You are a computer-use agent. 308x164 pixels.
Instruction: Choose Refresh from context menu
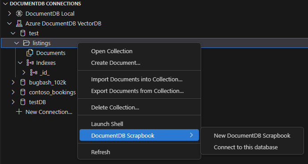click(x=139, y=152)
